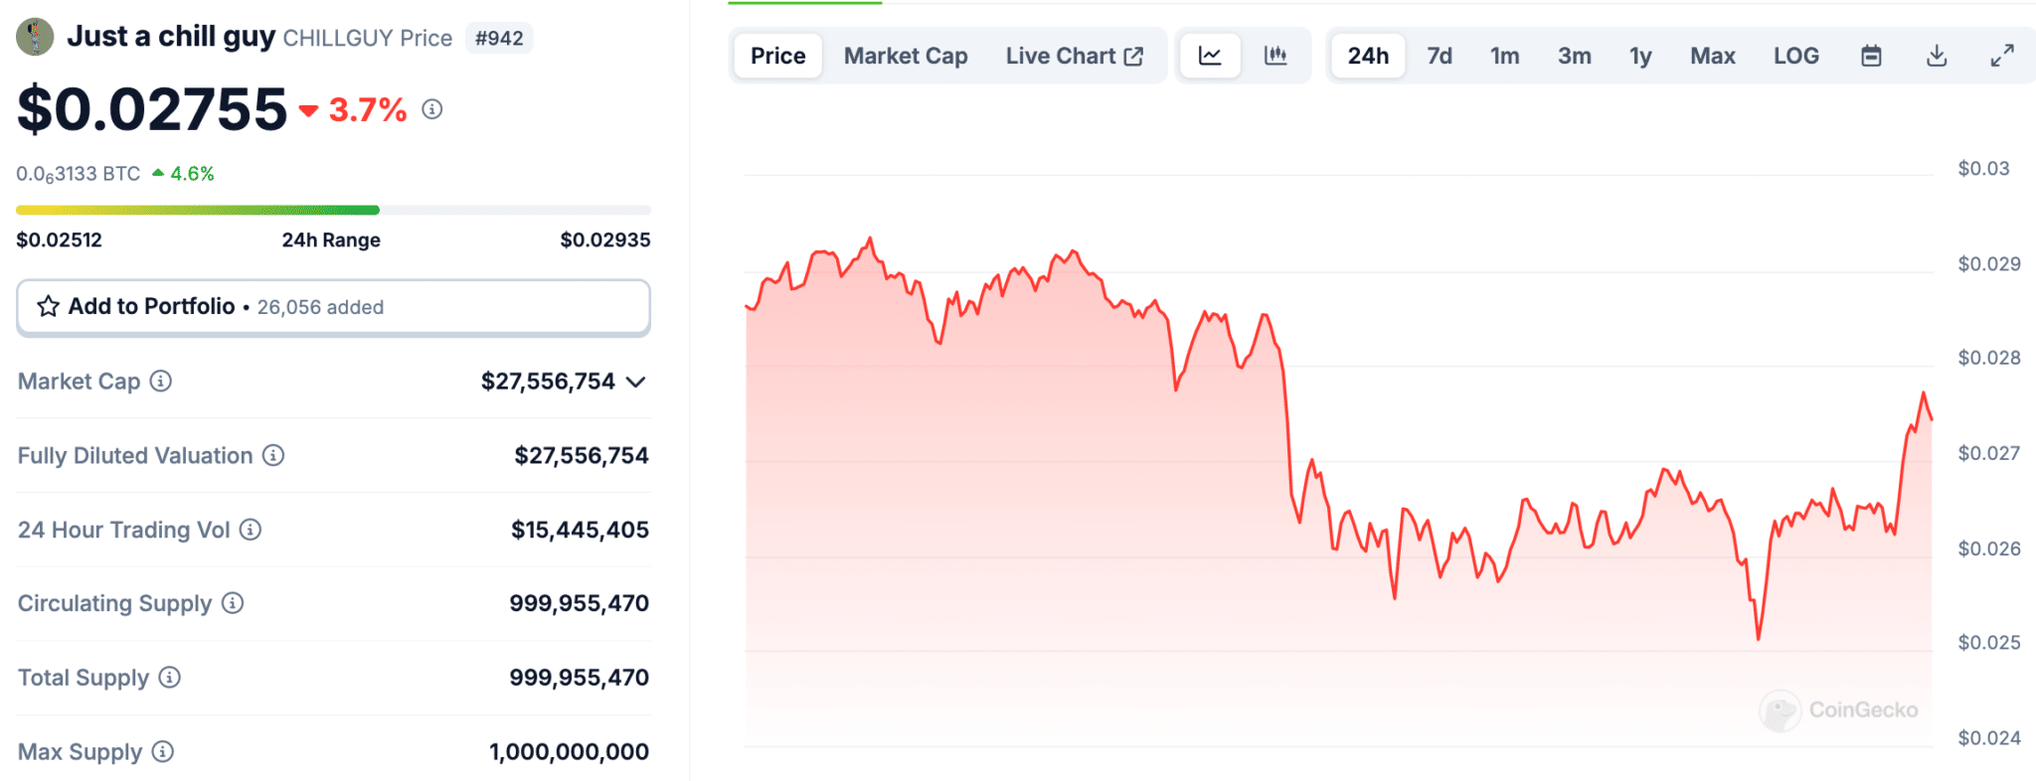Viewport: 2036px width, 781px height.
Task: Click the Just a chill guy coin logo
Action: tap(35, 37)
